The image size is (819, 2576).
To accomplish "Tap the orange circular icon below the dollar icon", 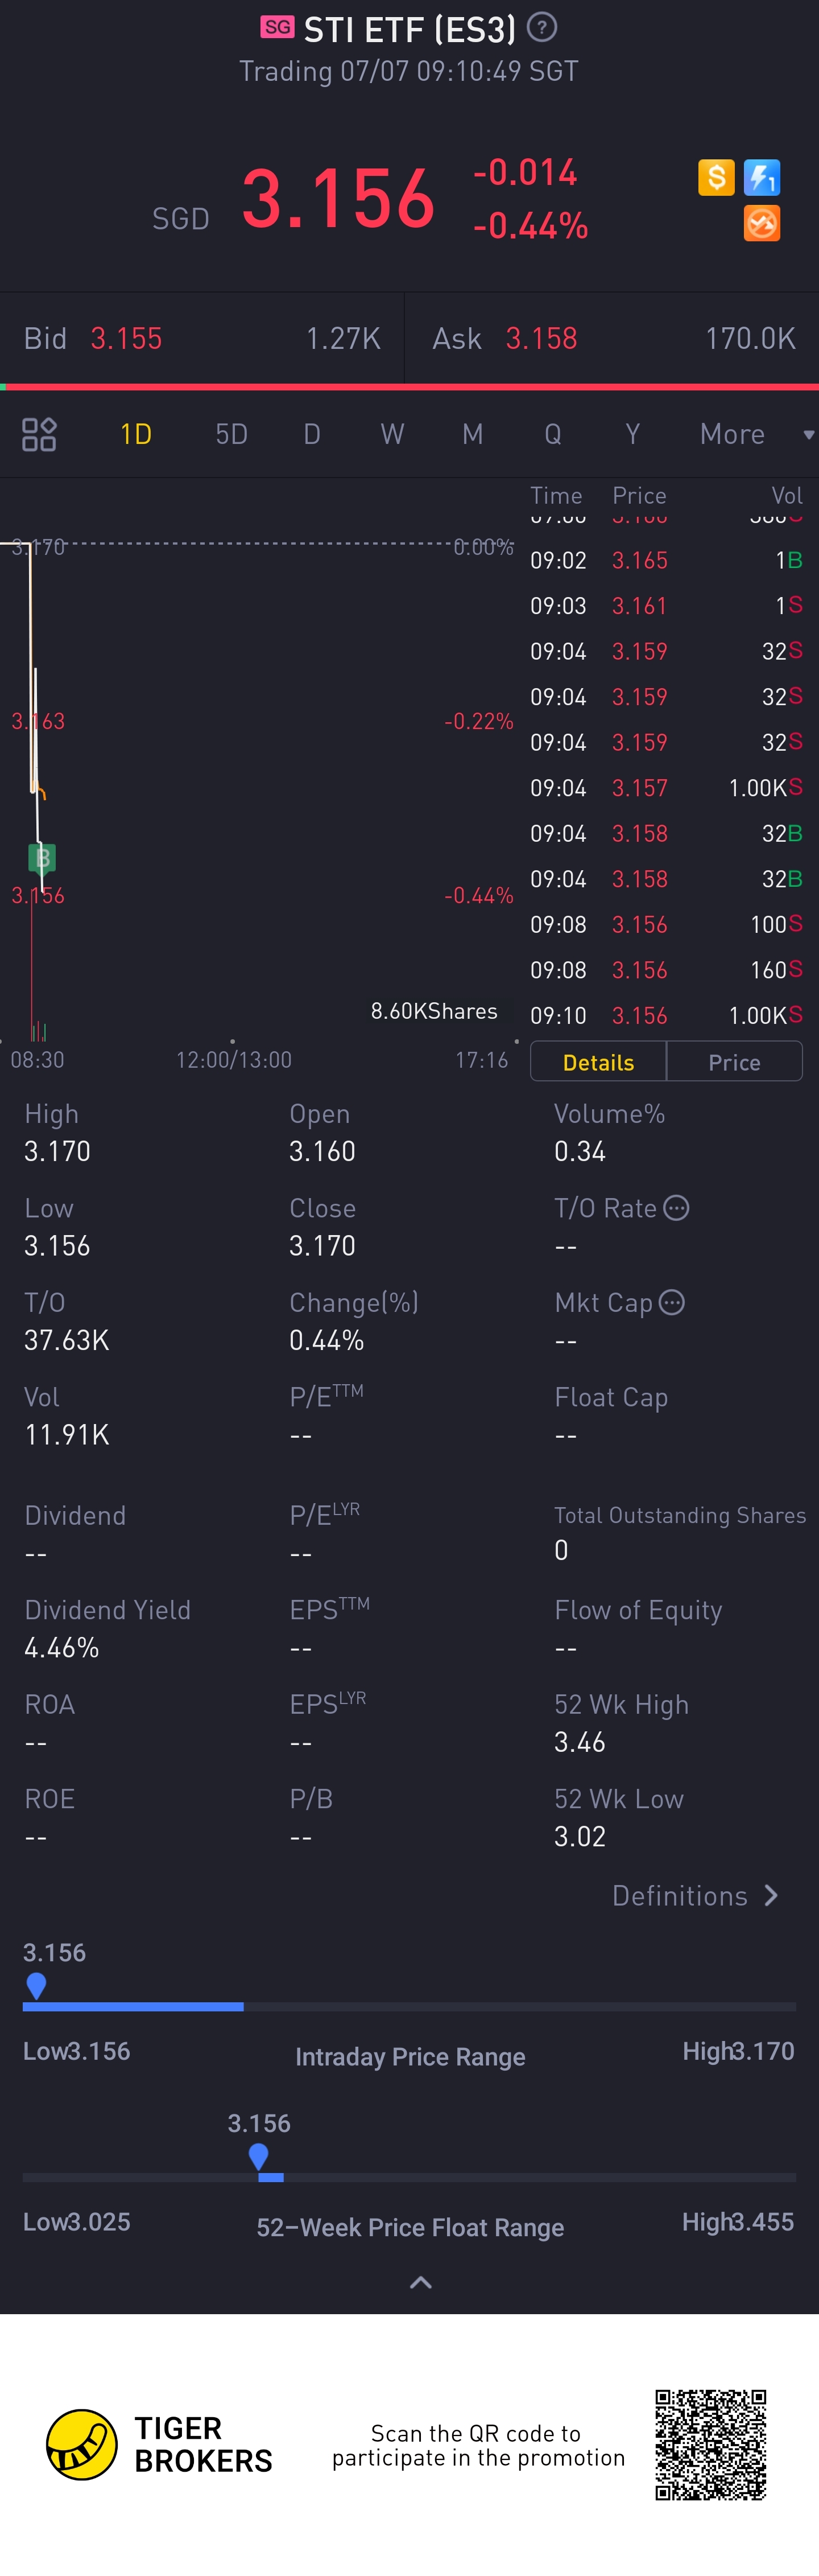I will coord(762,224).
